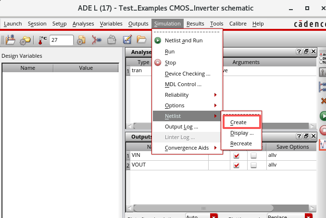Click the temperature input field showing 27

tap(62, 40)
